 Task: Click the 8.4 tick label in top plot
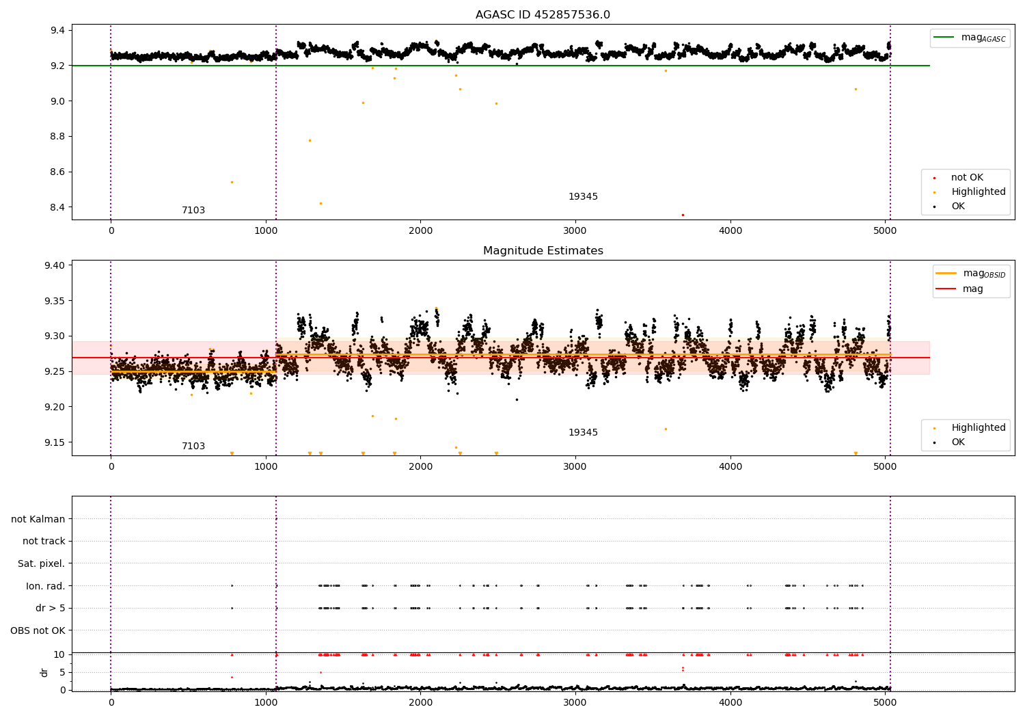point(57,207)
